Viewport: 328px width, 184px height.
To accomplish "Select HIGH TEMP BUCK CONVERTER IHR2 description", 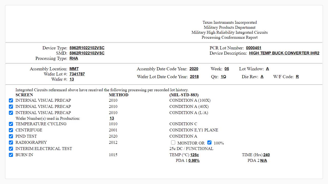I will pyautogui.click(x=284, y=53).
